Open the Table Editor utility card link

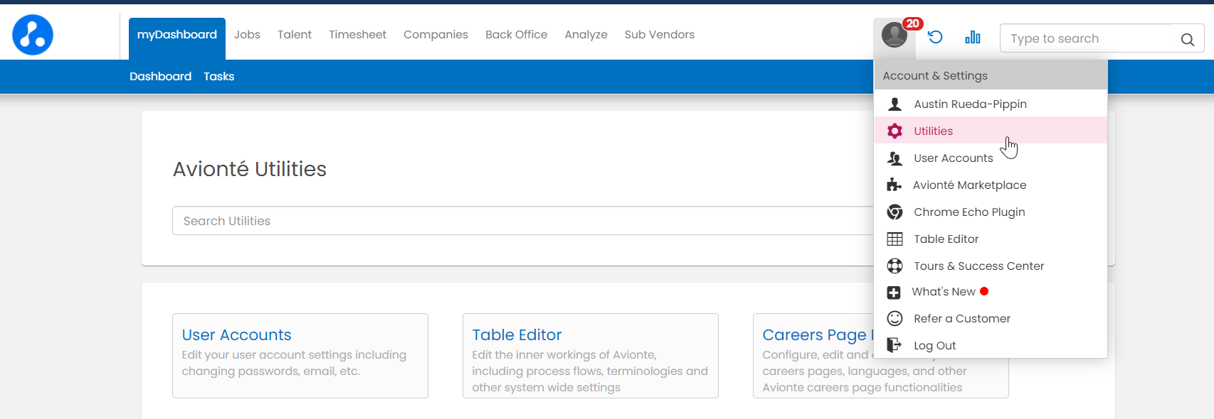coord(517,335)
